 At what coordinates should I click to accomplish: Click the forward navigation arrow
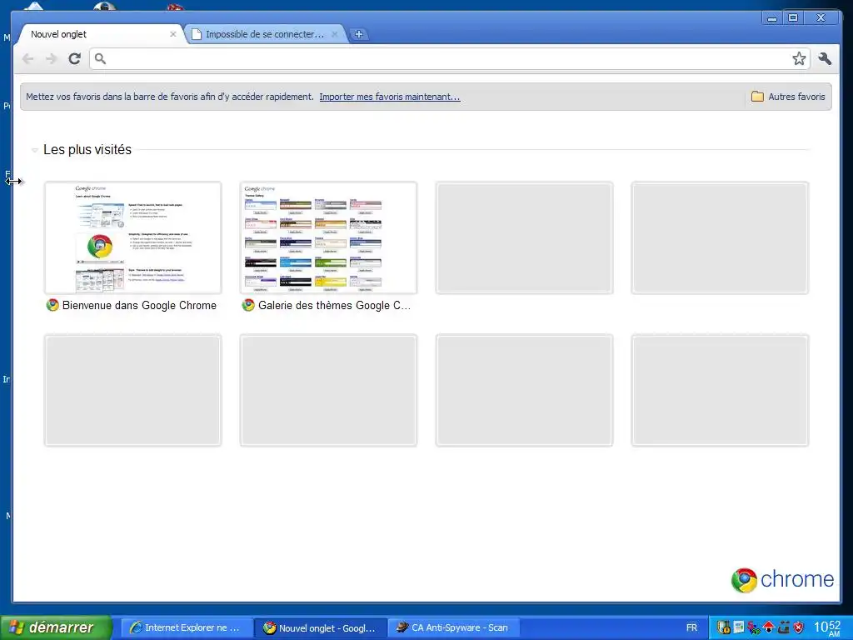[x=51, y=59]
